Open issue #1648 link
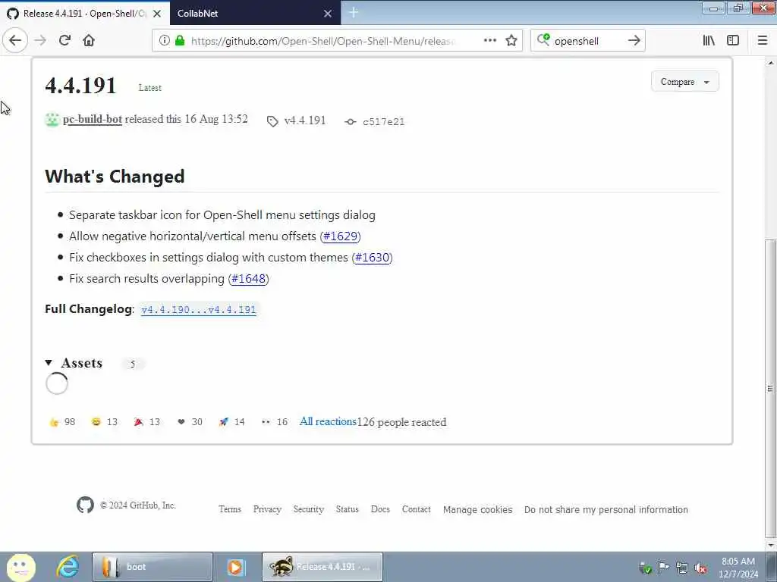 click(249, 279)
